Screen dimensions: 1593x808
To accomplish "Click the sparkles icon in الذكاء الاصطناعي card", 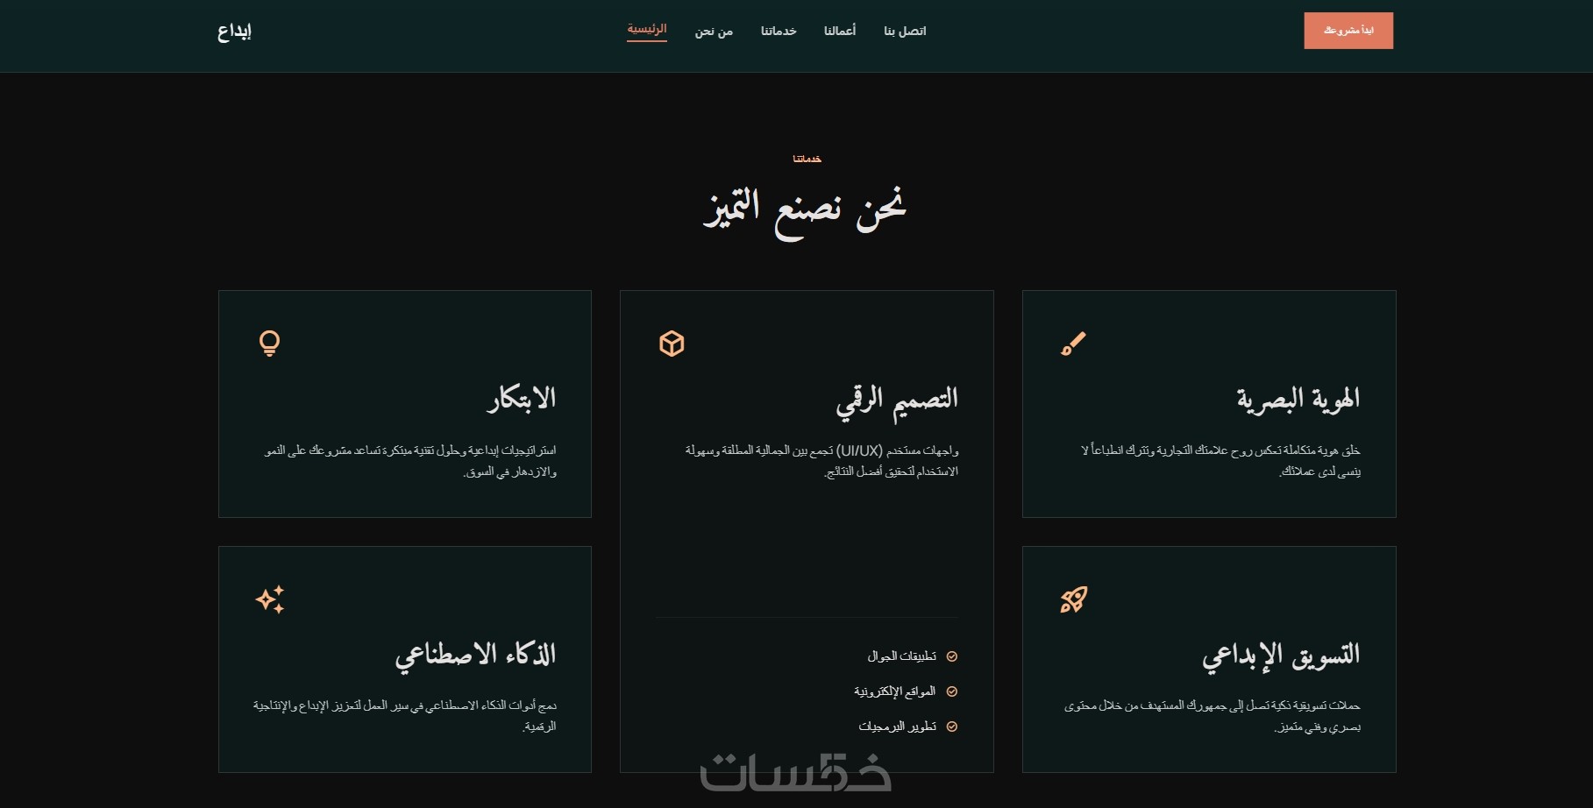I will (270, 599).
